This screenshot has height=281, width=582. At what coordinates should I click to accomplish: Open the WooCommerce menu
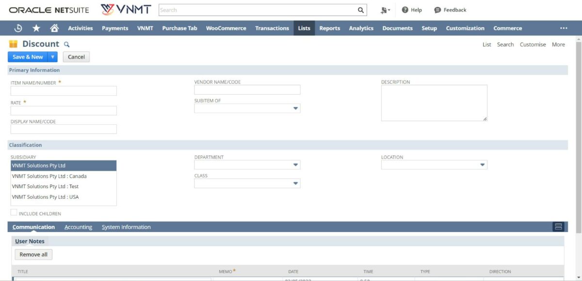point(226,28)
